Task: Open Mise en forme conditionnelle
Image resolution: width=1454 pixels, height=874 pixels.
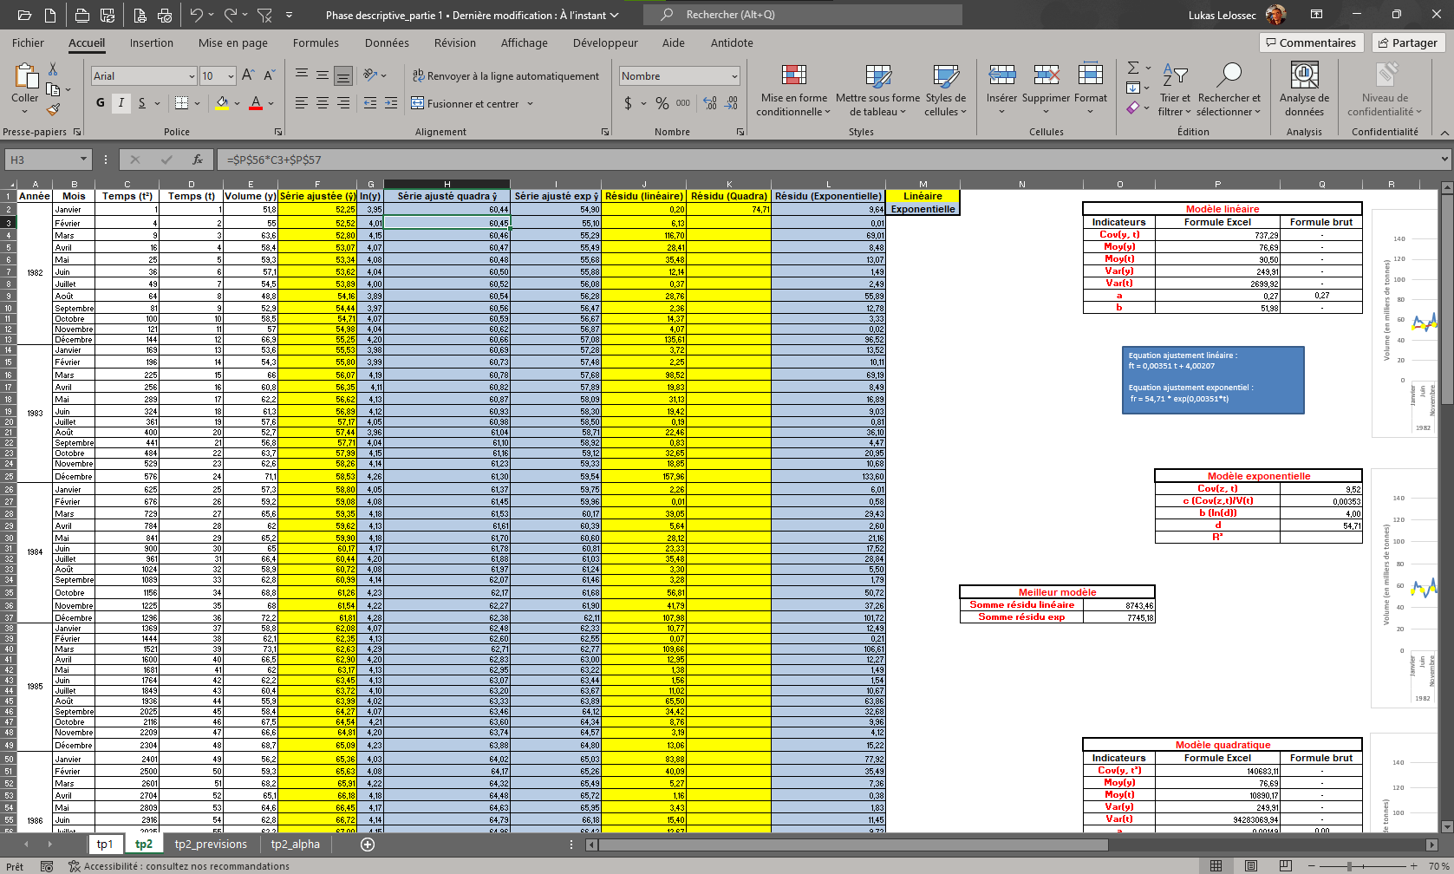Action: pos(793,88)
